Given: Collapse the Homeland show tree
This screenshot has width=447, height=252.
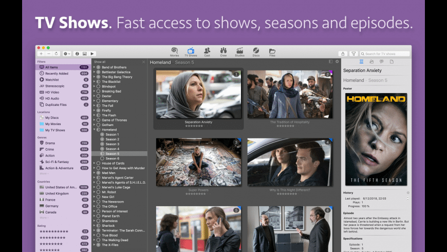Looking at the screenshot, I should point(94,130).
